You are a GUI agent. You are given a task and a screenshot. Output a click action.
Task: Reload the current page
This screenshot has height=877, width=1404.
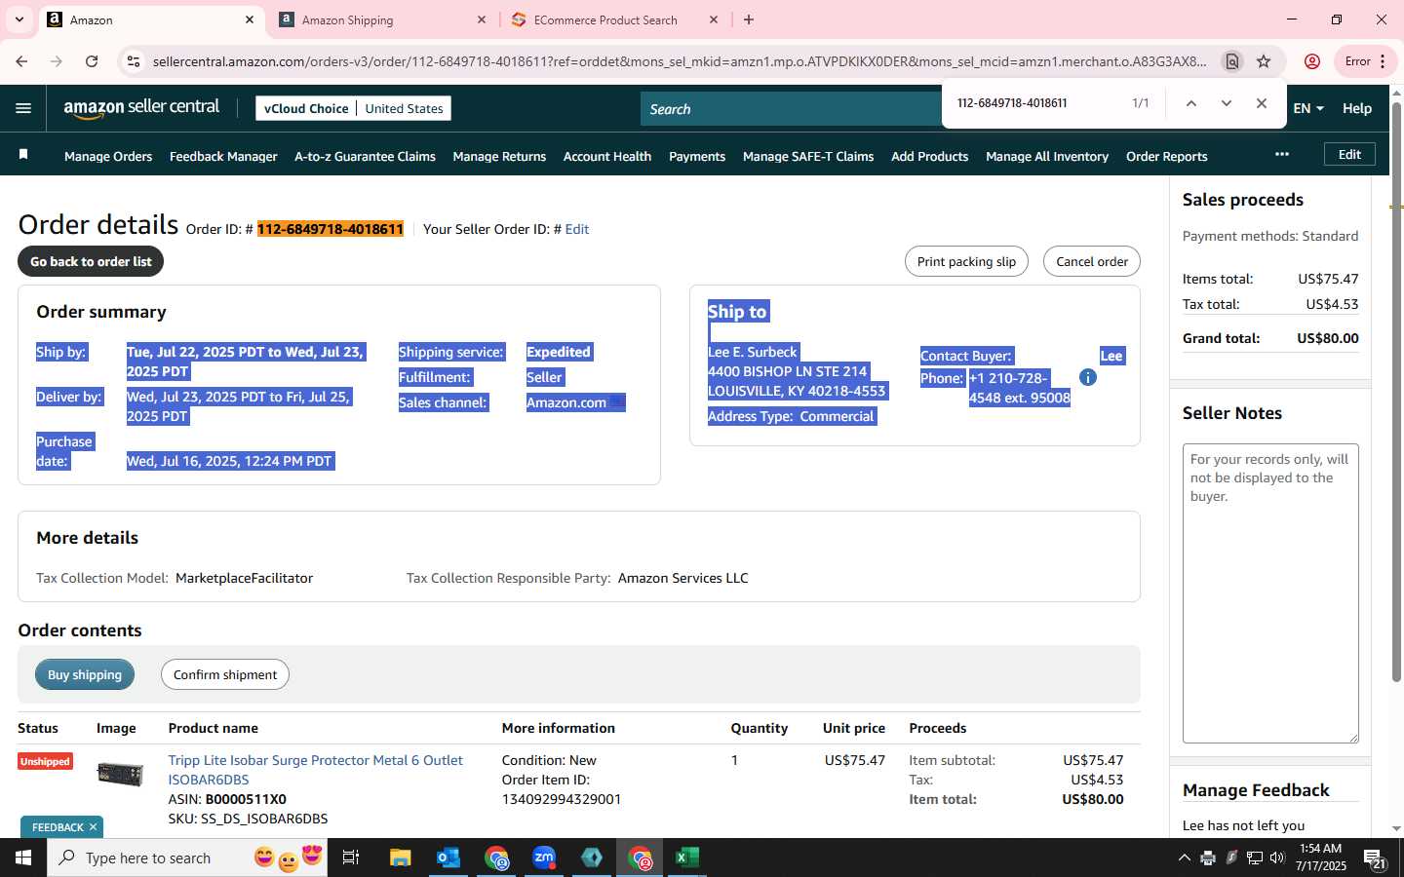(92, 61)
